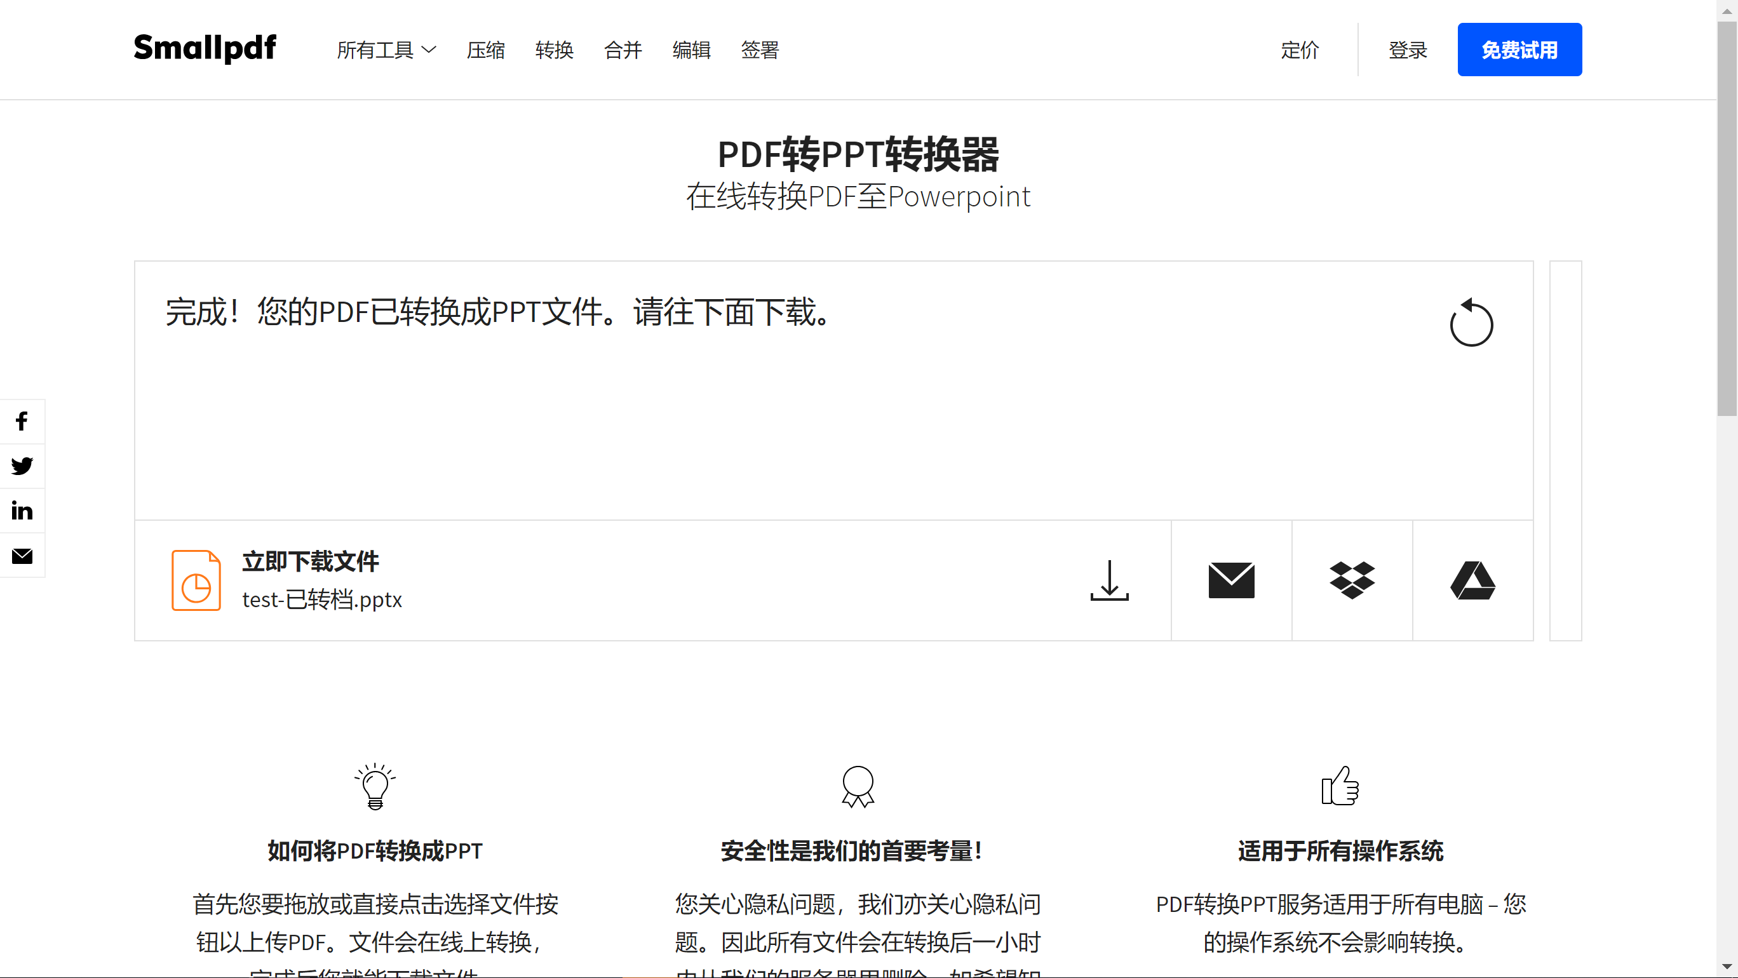The image size is (1738, 978).
Task: Click the thumbs-up icon
Action: [1340, 785]
